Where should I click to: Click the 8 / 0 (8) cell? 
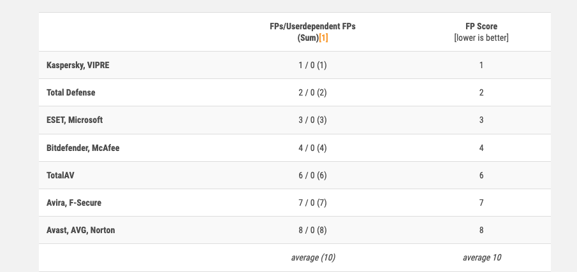click(312, 230)
